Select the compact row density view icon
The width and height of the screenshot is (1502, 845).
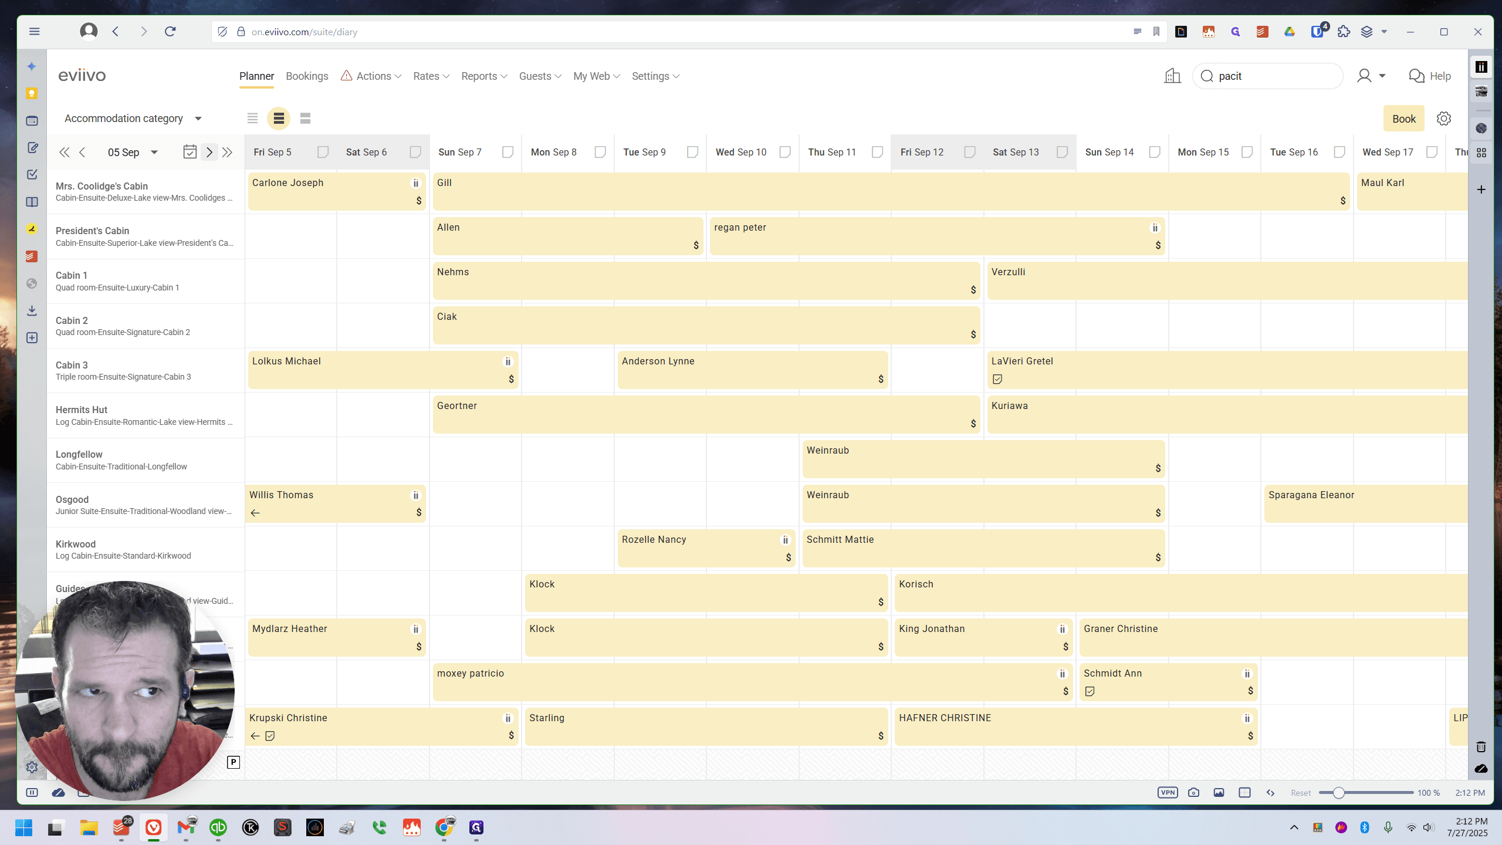tap(252, 119)
